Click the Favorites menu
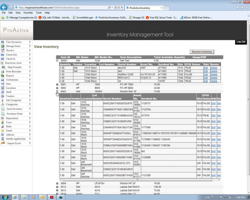250x200 pixels. point(28,13)
